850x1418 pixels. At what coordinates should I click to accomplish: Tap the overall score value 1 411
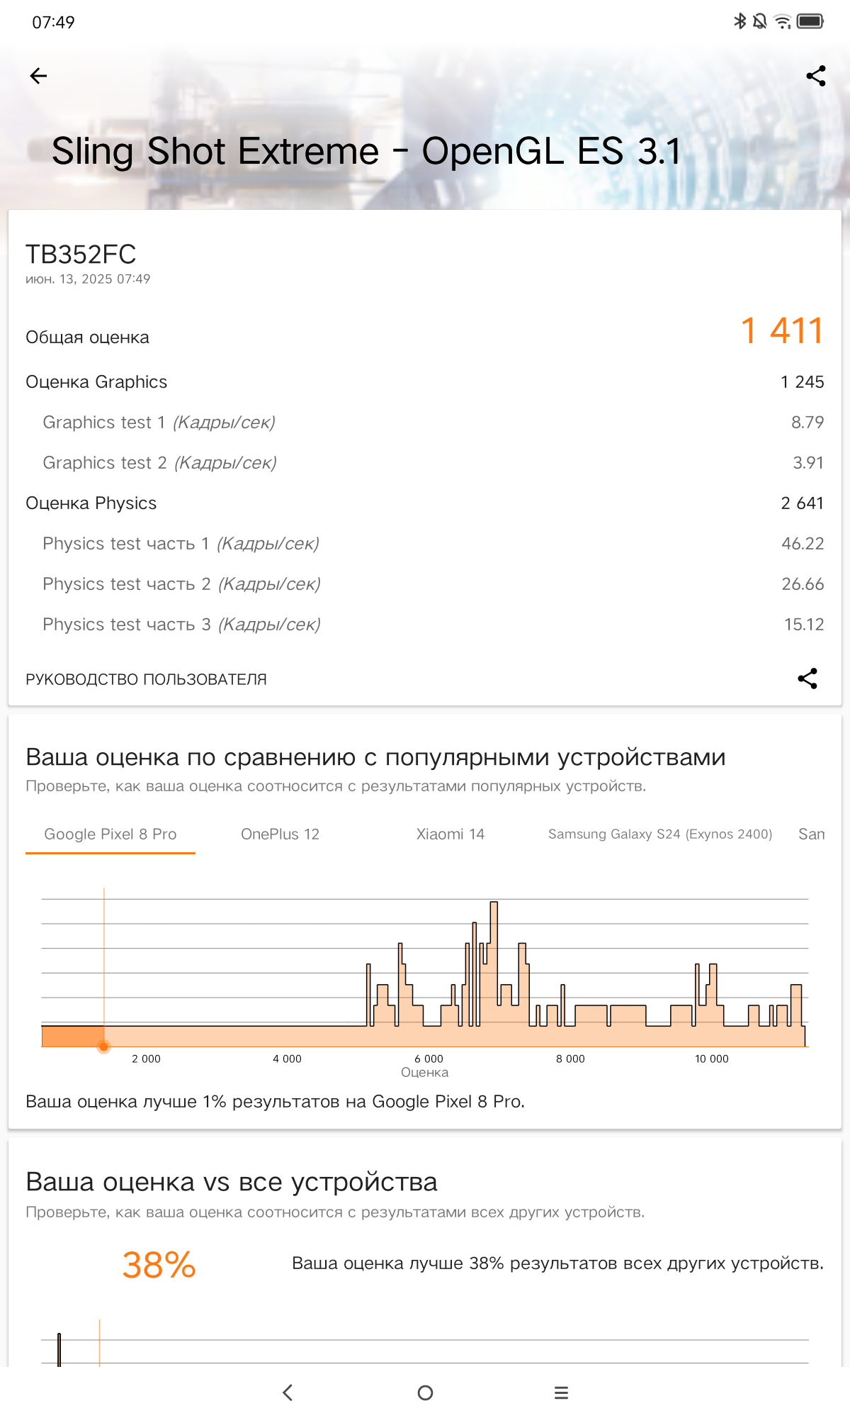(781, 331)
